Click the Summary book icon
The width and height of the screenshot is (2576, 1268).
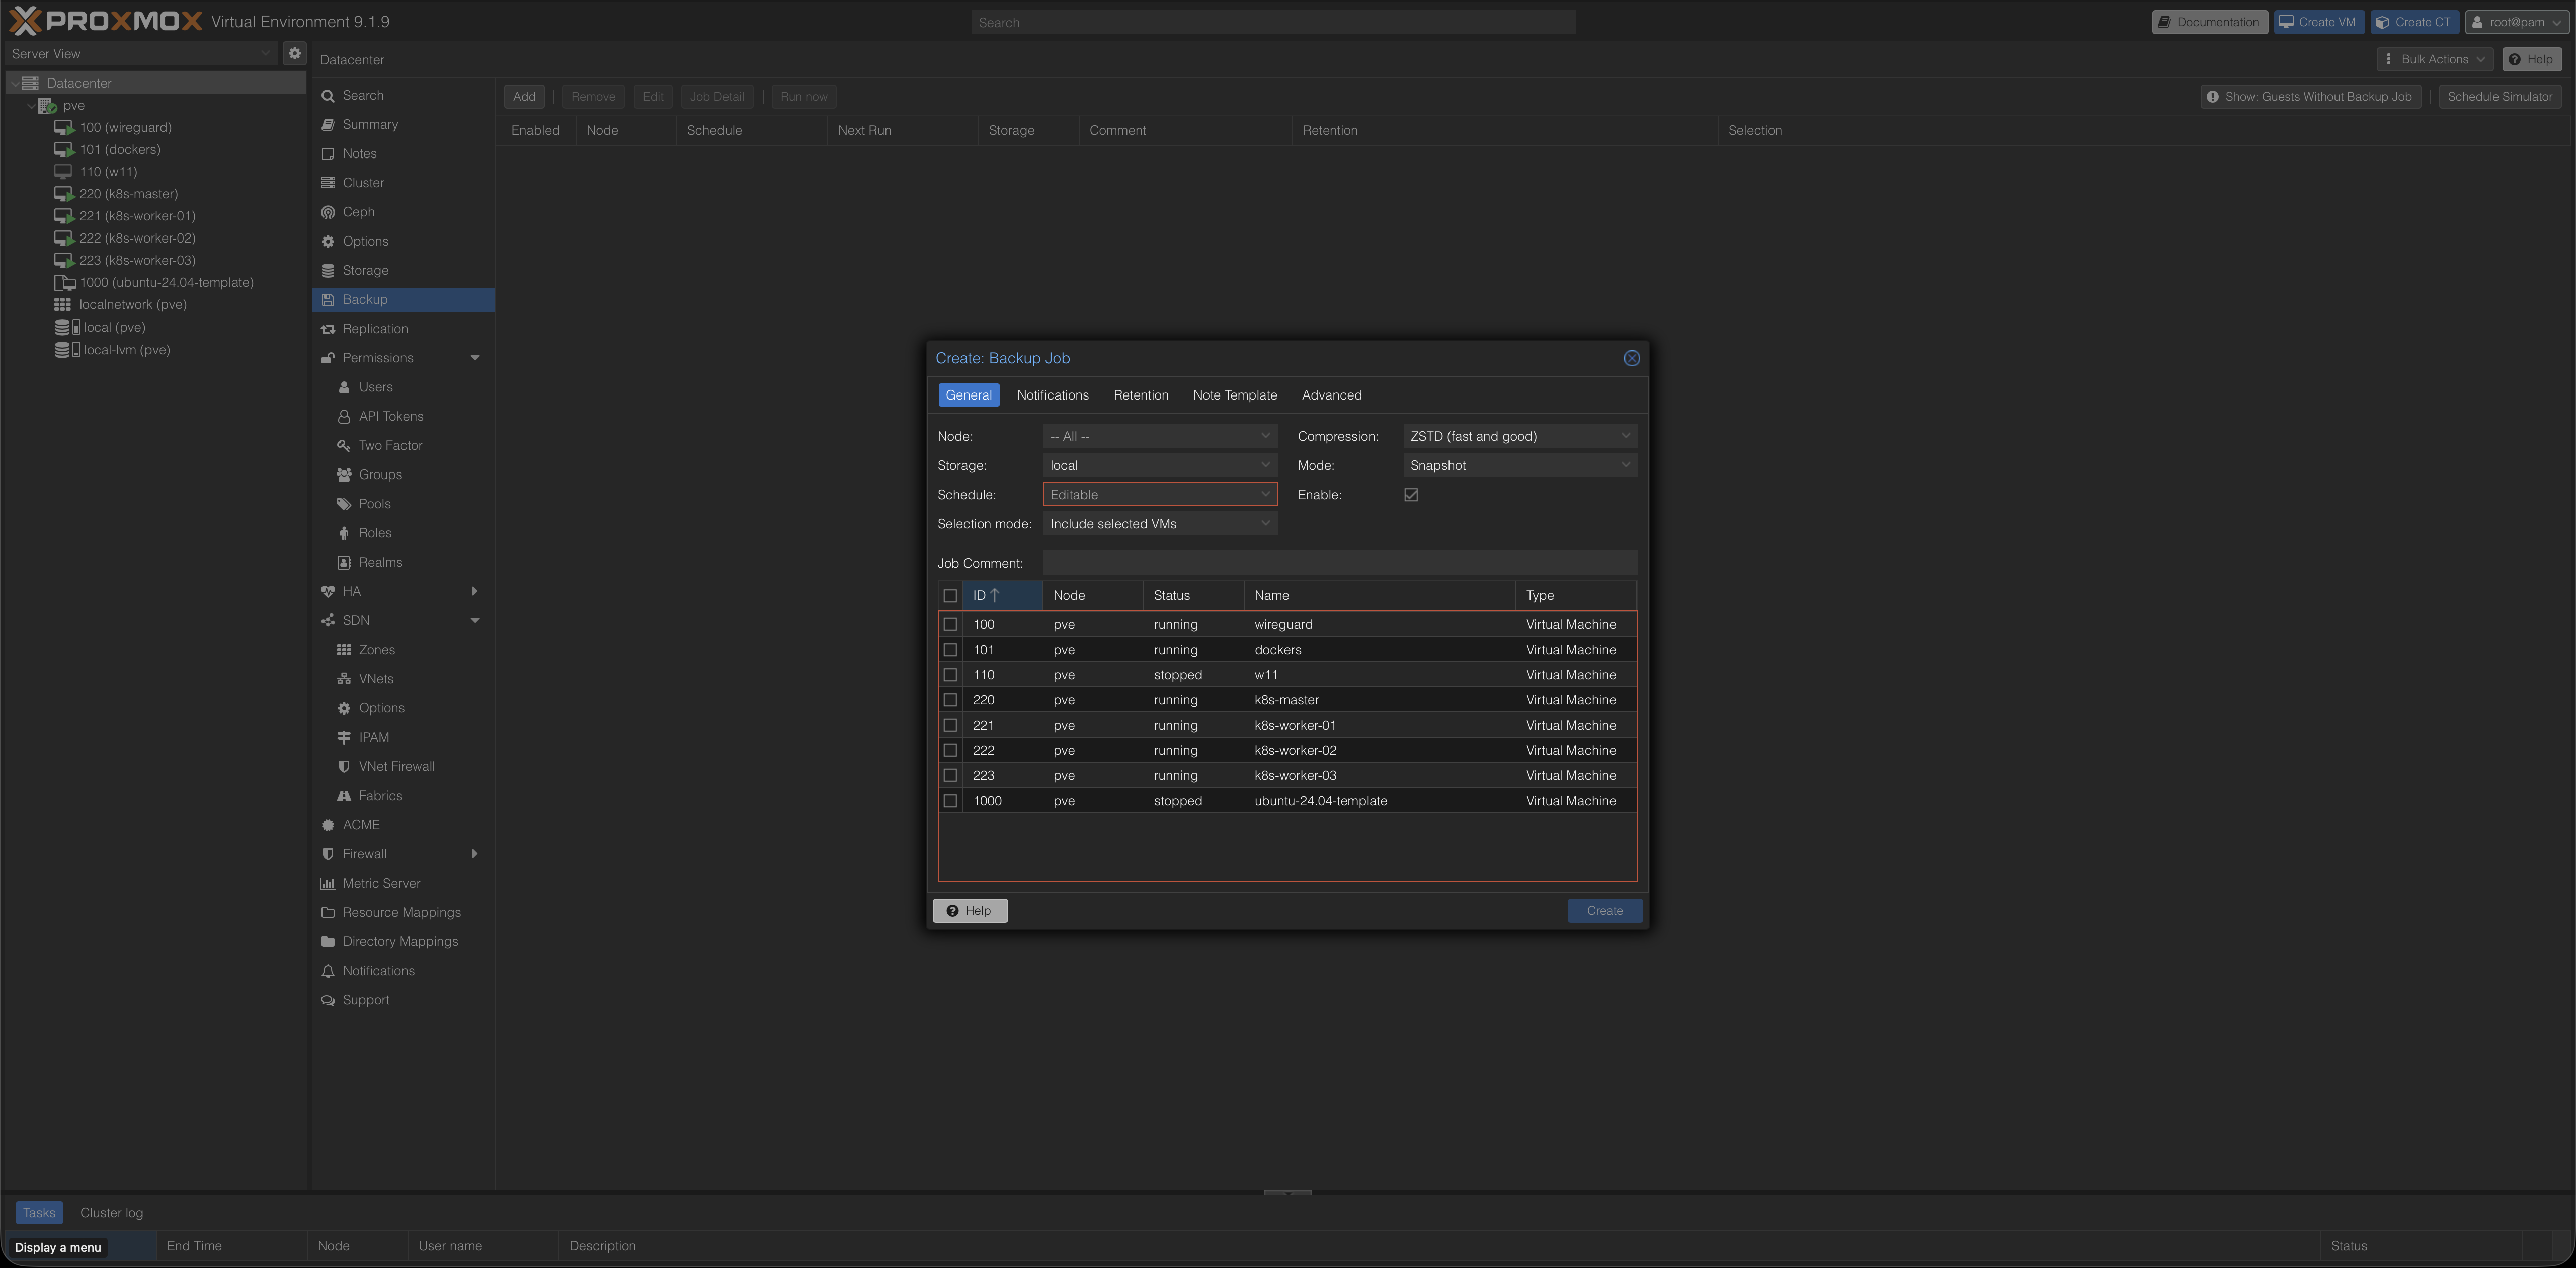(x=328, y=125)
